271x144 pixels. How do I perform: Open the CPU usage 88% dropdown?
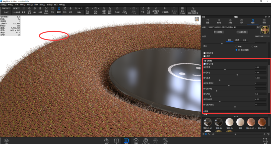[x=16, y=8]
